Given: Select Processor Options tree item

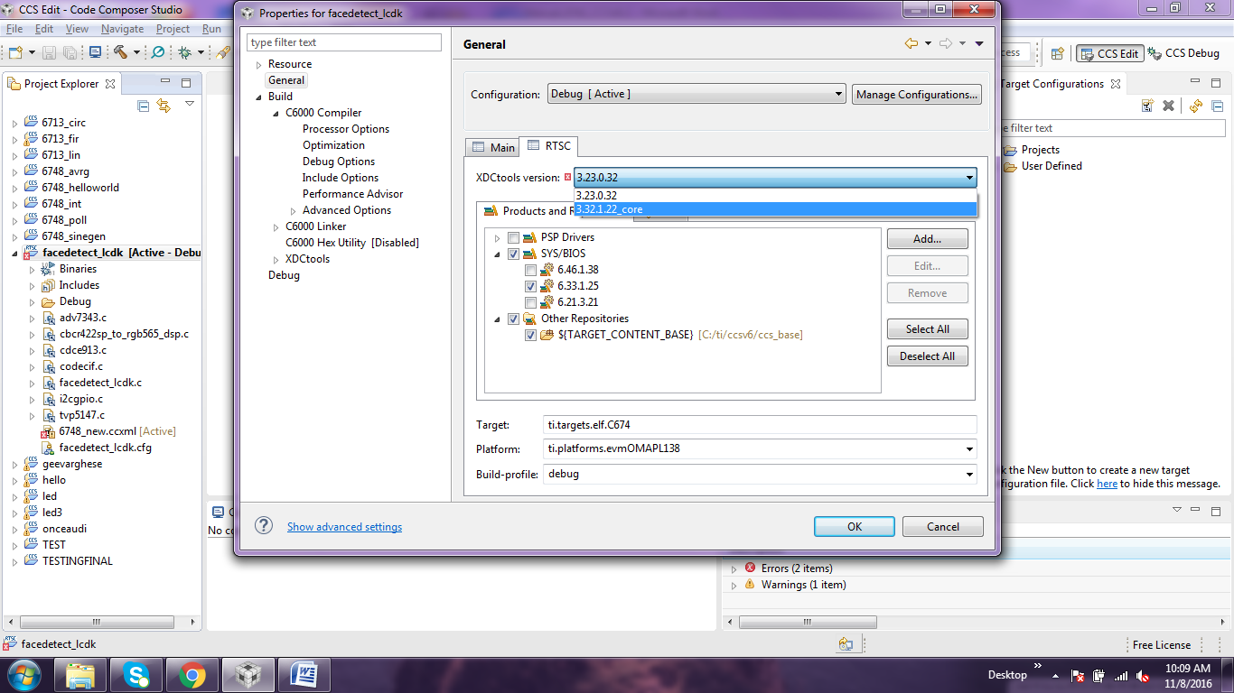Looking at the screenshot, I should point(346,129).
